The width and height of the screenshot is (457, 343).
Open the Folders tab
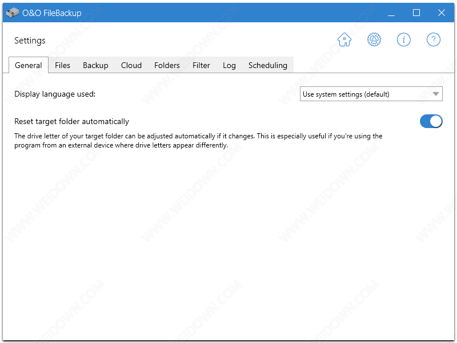(167, 65)
